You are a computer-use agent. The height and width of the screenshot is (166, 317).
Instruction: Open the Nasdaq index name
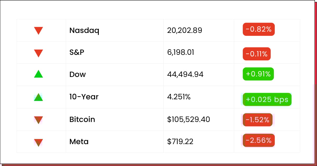point(84,31)
